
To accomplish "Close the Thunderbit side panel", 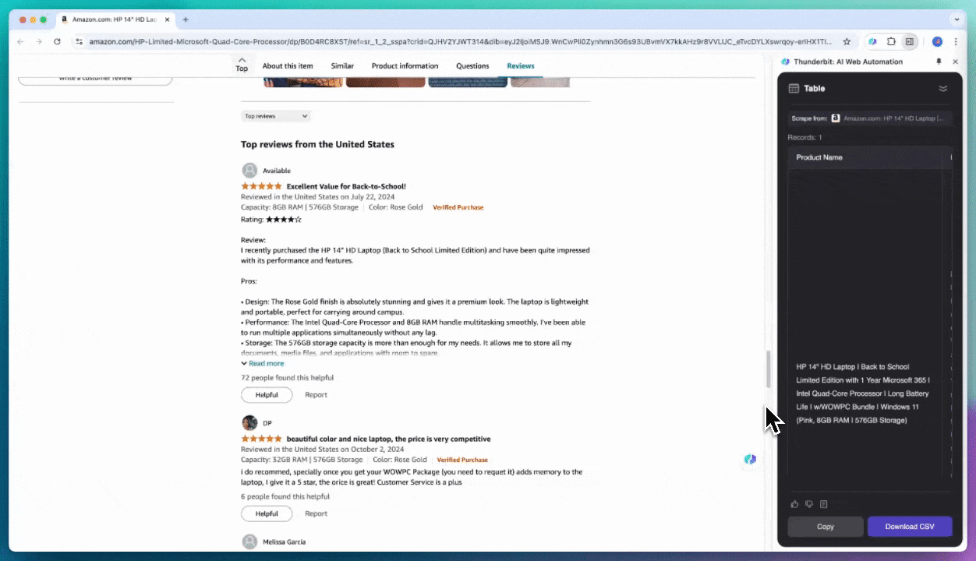I will [x=957, y=62].
